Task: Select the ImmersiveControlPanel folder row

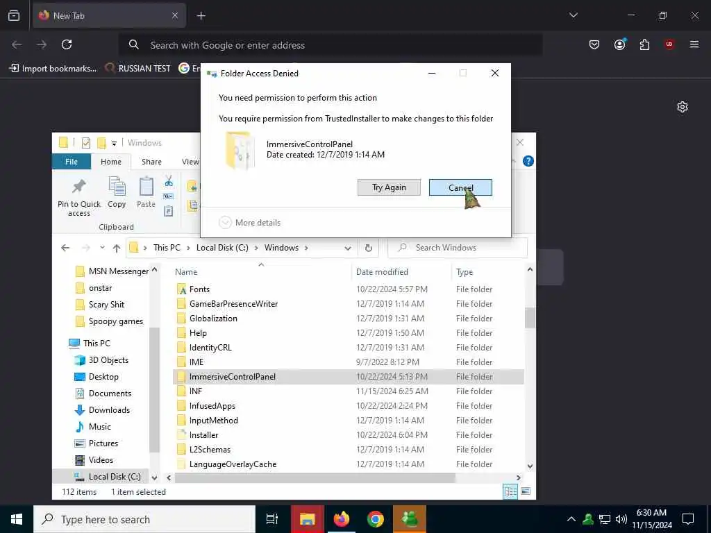Action: pyautogui.click(x=349, y=377)
